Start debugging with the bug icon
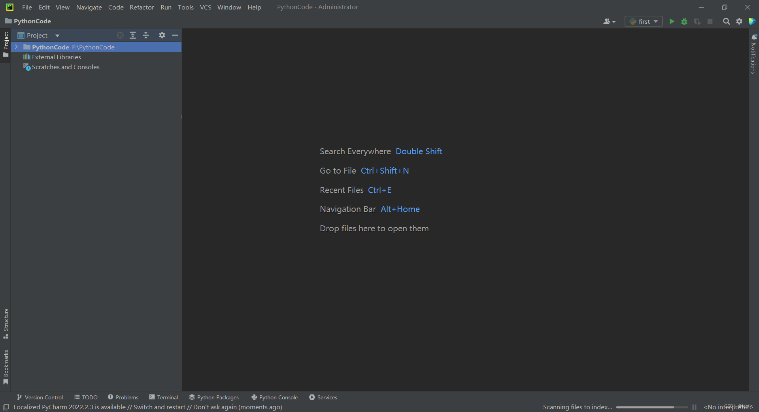Screen dimensions: 759x412 [684, 21]
